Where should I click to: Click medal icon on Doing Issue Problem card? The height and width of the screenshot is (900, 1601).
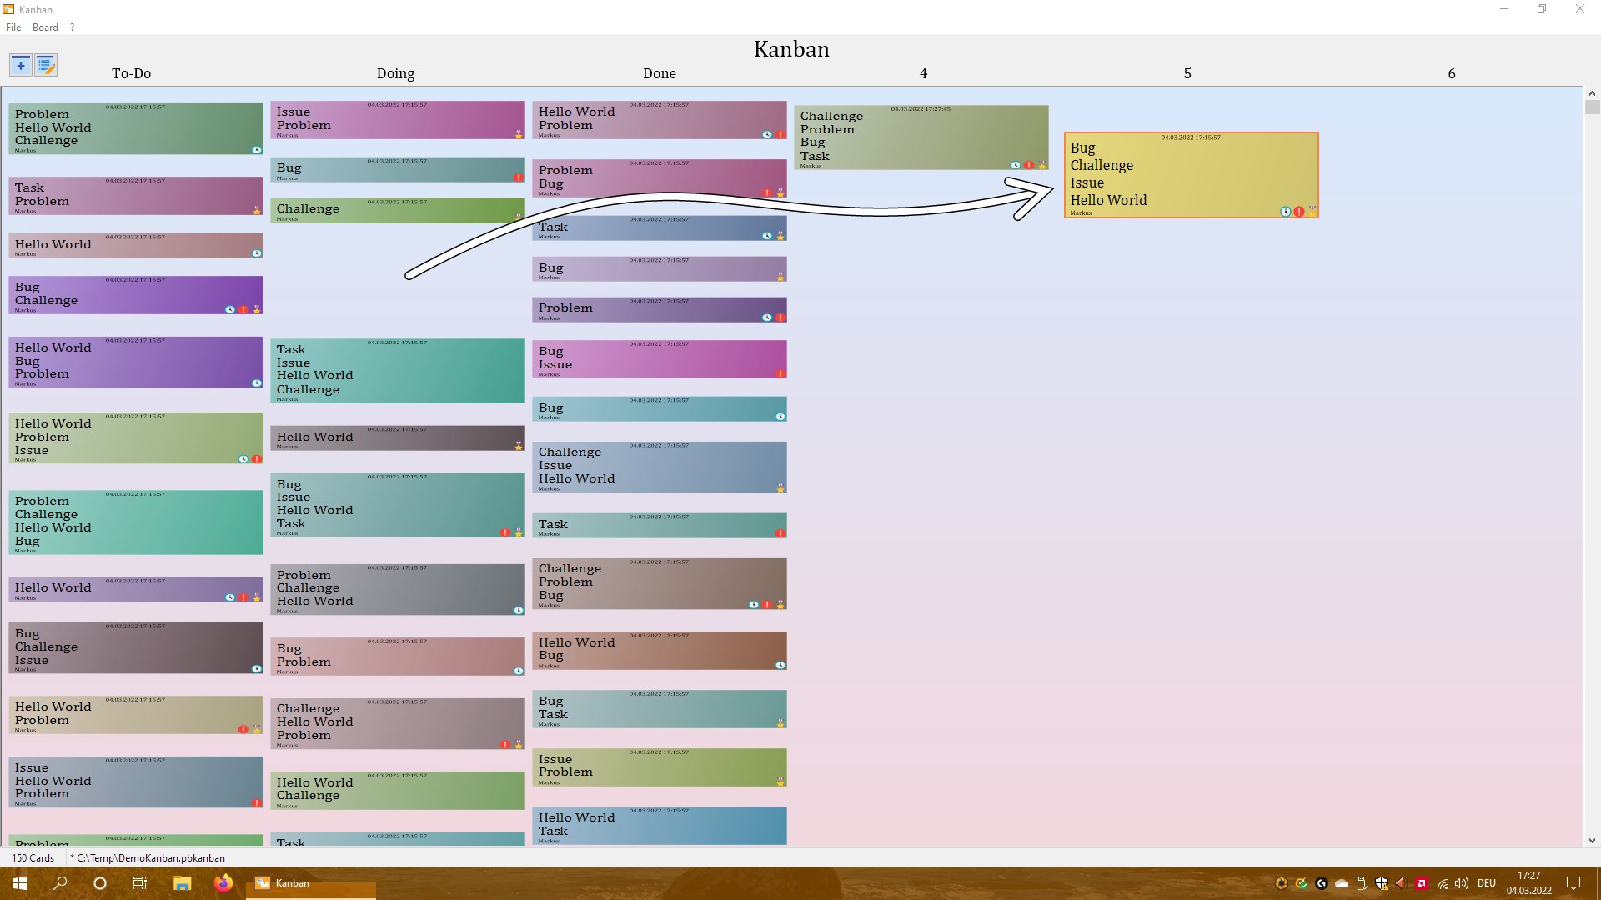(x=519, y=134)
